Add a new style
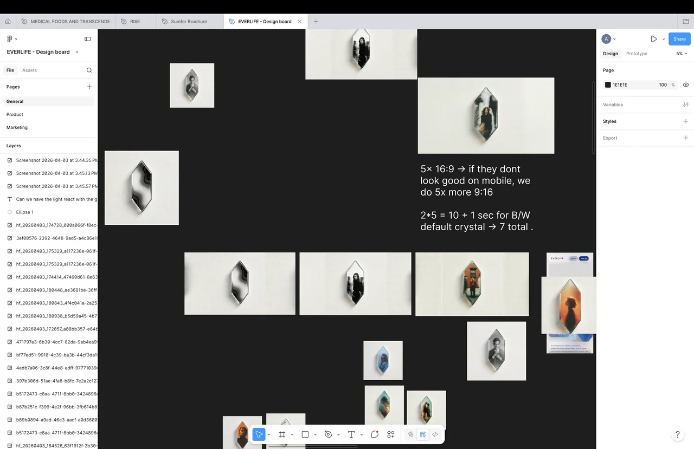Viewport: 694px width, 449px height. point(686,121)
